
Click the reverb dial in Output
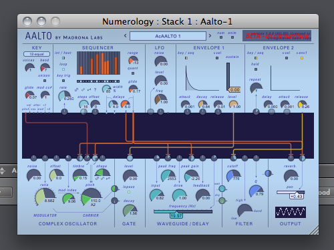pyautogui.click(x=291, y=175)
